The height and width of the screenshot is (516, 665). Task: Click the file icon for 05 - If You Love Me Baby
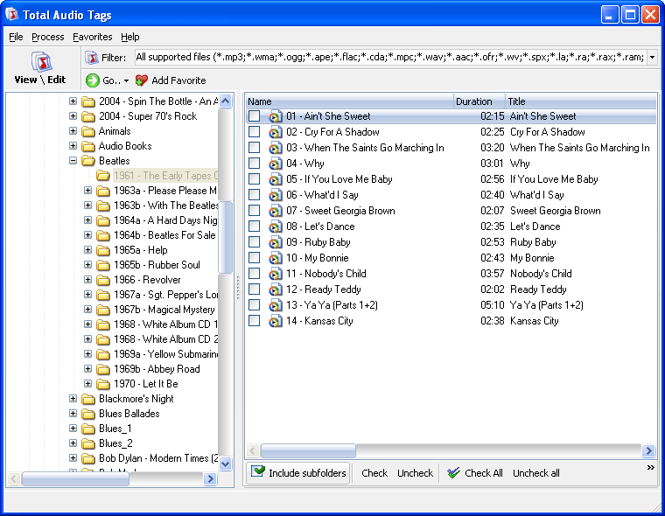coord(275,179)
